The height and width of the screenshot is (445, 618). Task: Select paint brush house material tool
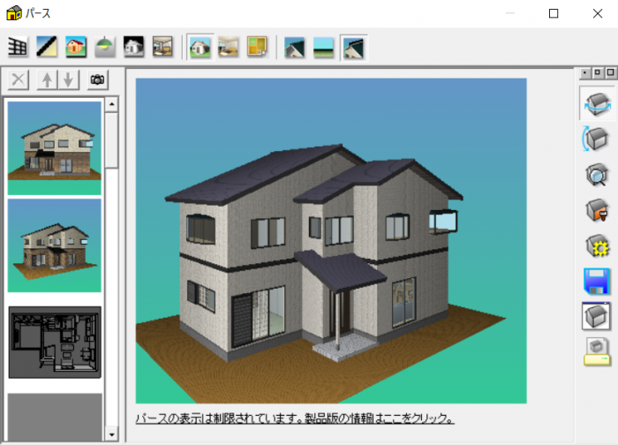[597, 210]
